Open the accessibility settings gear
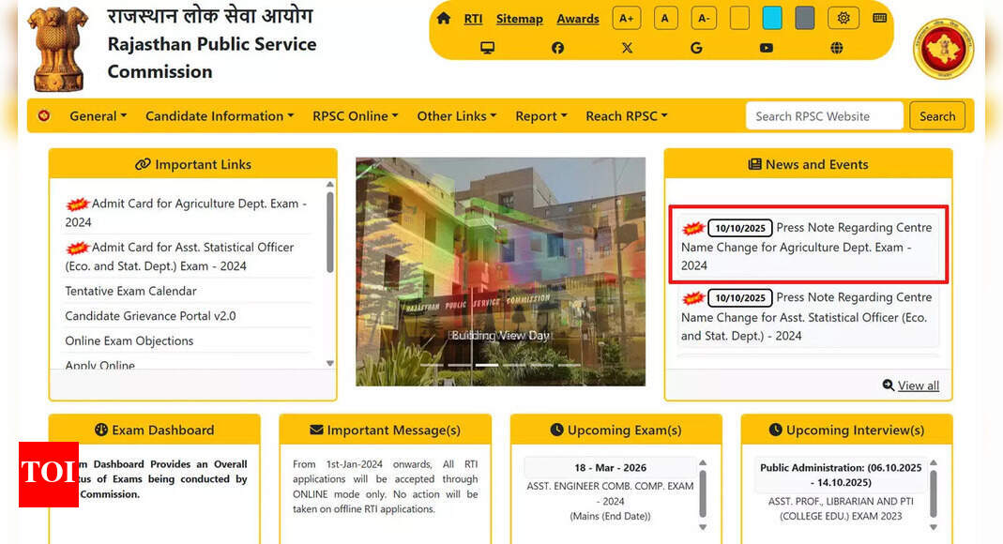1003x544 pixels. [843, 17]
